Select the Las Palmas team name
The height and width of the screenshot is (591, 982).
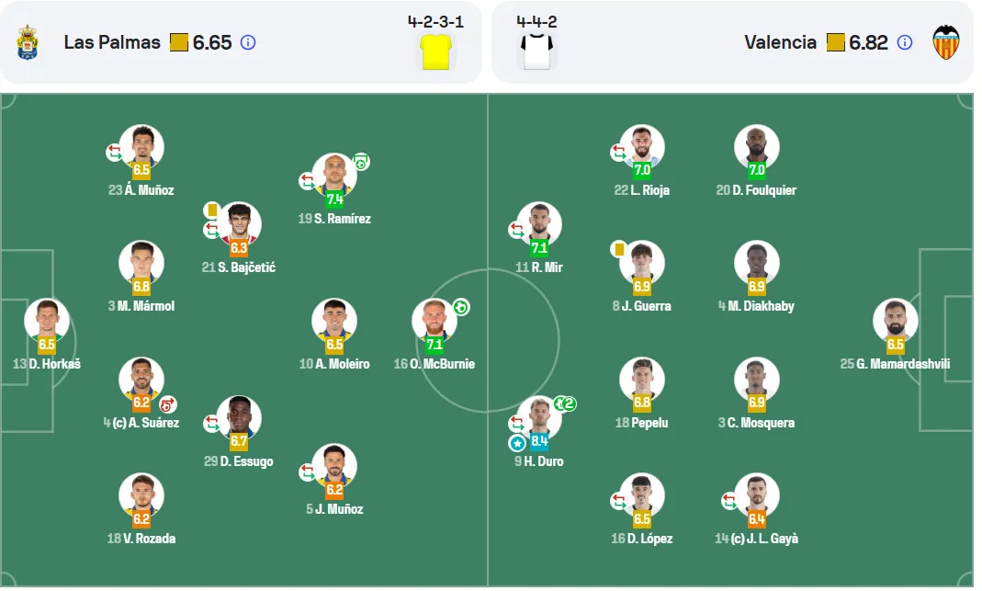coord(112,42)
